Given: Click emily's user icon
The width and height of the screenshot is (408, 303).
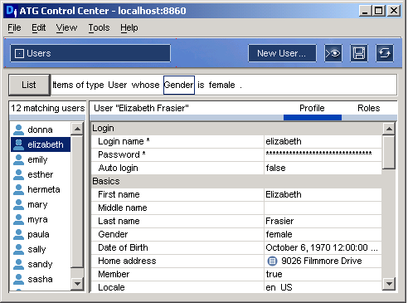Looking at the screenshot, I should pos(18,159).
